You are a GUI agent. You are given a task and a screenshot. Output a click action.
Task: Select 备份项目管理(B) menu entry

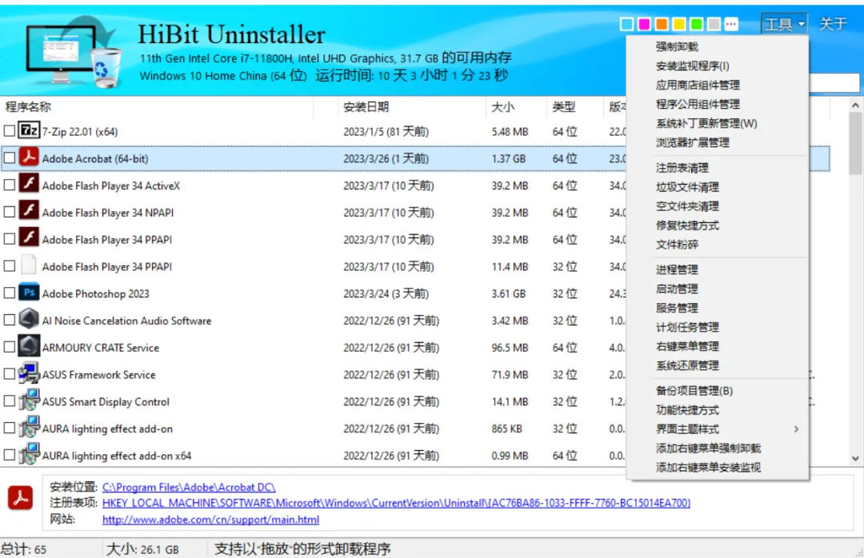click(718, 391)
